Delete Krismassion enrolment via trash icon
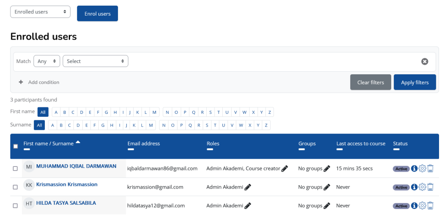The width and height of the screenshot is (446, 216). [x=430, y=187]
